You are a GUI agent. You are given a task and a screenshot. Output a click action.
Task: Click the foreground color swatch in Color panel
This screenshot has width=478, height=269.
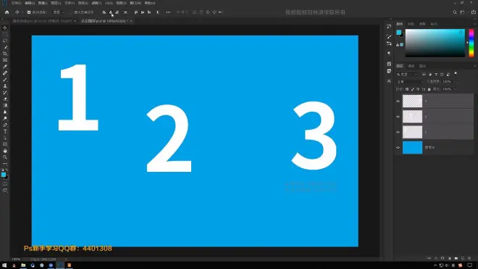pos(398,33)
